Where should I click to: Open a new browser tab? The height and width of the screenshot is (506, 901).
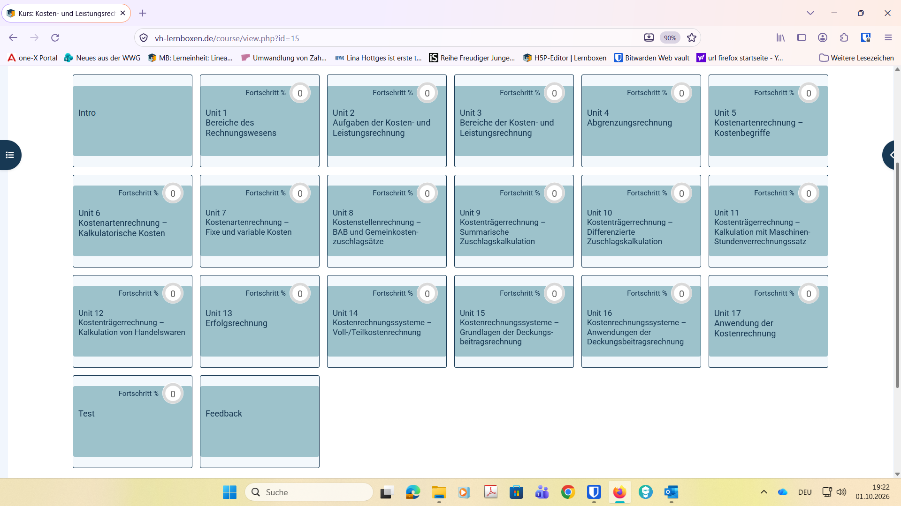coord(143,13)
